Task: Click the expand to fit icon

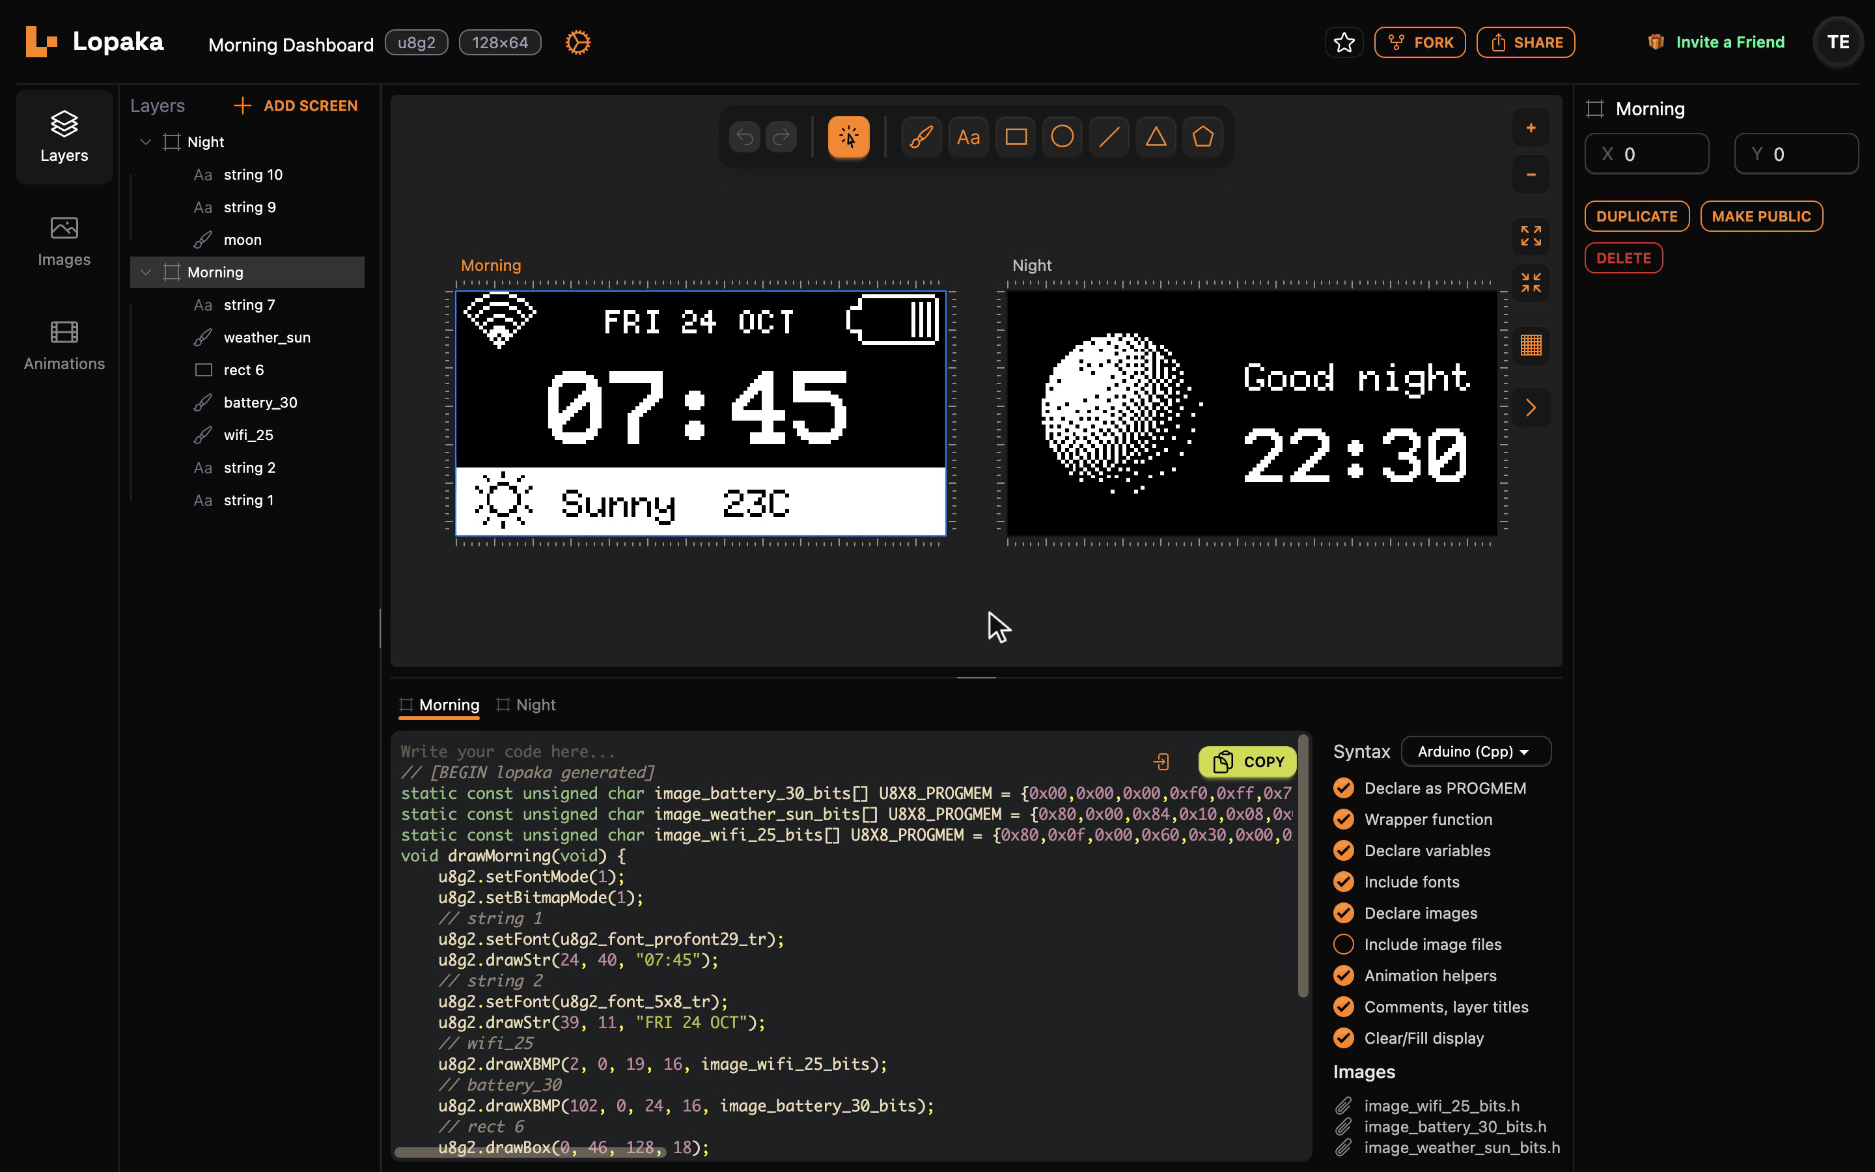Action: coord(1531,236)
